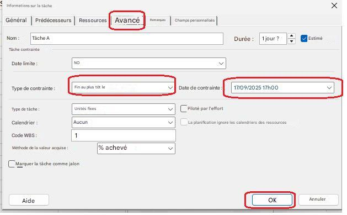
Task: Enable the Piloté par l'effort checkbox
Action: [184, 109]
